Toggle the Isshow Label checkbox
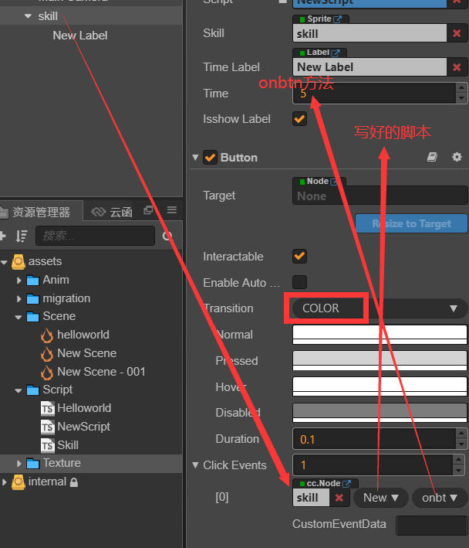Screen dimensions: 469x548 pos(299,119)
